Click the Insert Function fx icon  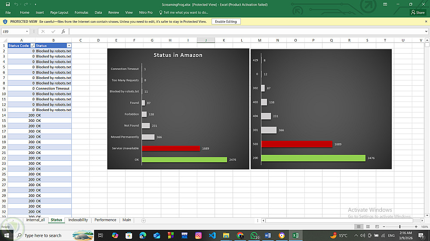(x=63, y=31)
